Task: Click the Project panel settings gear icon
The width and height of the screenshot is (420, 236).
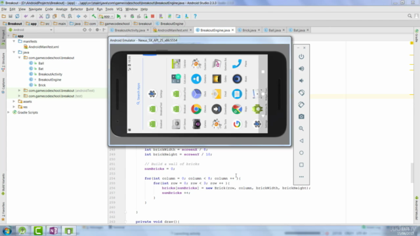Action: 98,30
